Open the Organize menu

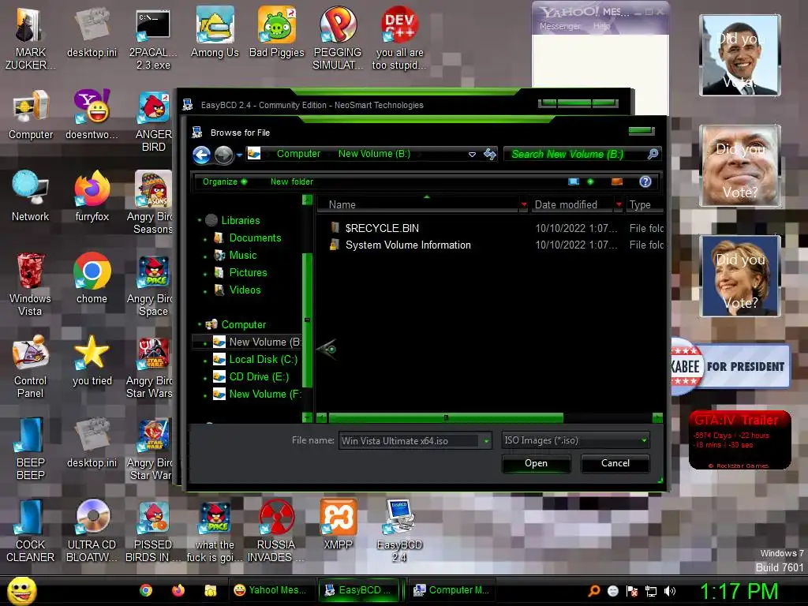coord(225,181)
